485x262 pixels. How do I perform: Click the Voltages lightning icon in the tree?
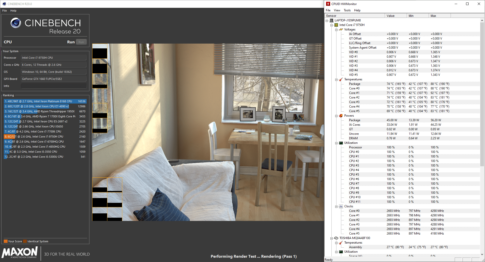click(341, 29)
